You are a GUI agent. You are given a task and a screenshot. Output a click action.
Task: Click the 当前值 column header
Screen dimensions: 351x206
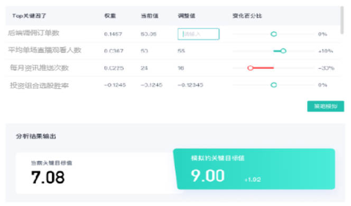[x=150, y=16]
